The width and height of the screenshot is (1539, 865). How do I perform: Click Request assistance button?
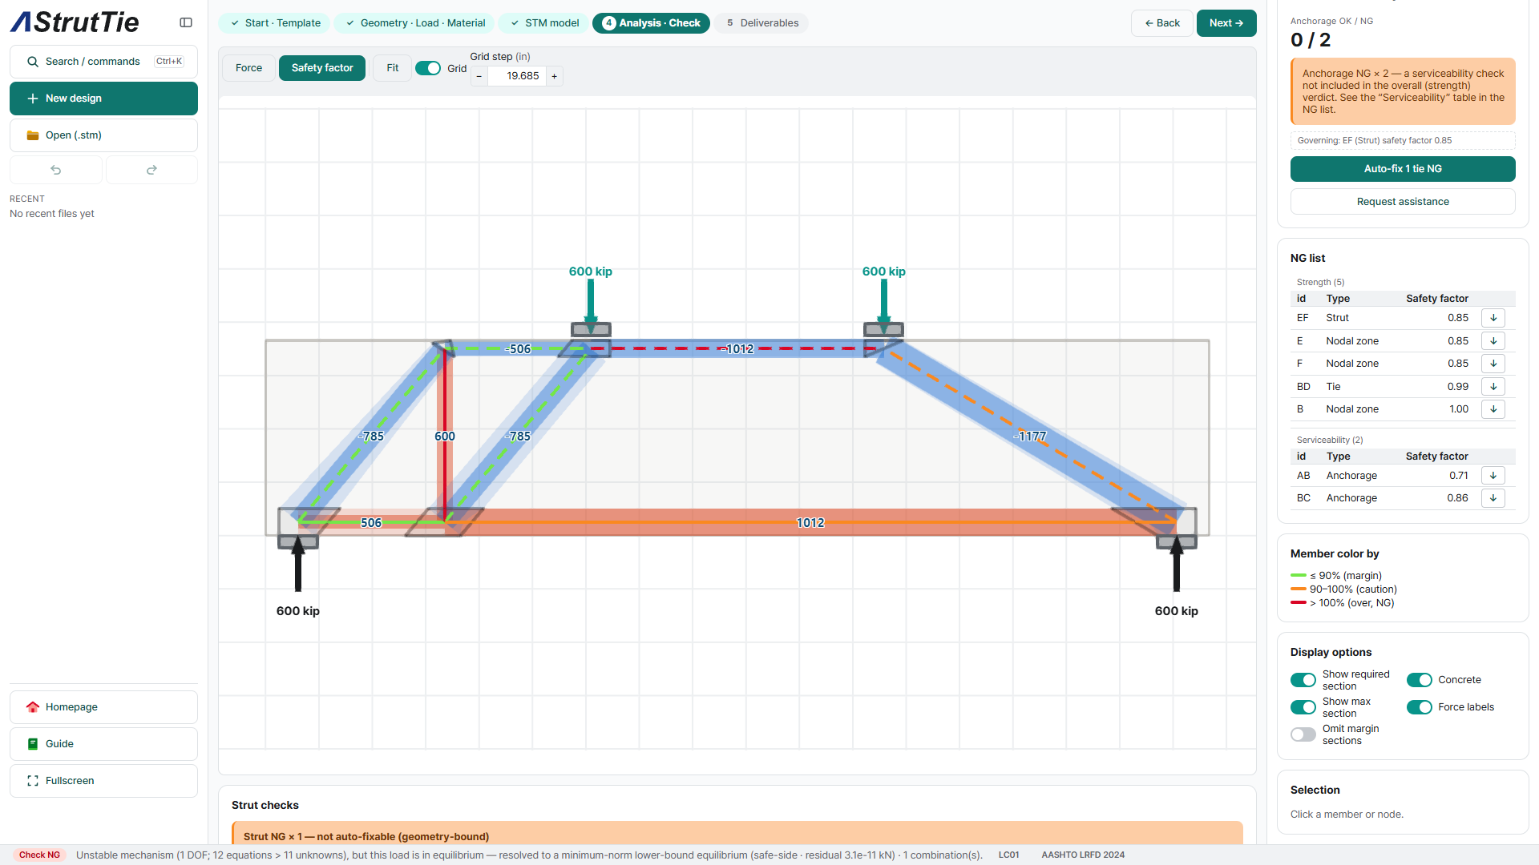point(1403,202)
